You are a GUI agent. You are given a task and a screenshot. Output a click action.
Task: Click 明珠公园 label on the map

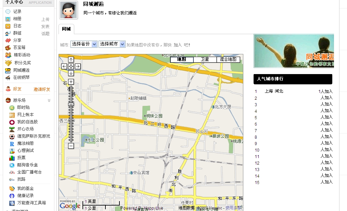pyautogui.click(x=154, y=116)
